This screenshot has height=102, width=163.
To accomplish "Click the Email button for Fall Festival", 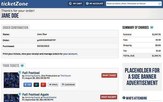I will coord(53,85).
